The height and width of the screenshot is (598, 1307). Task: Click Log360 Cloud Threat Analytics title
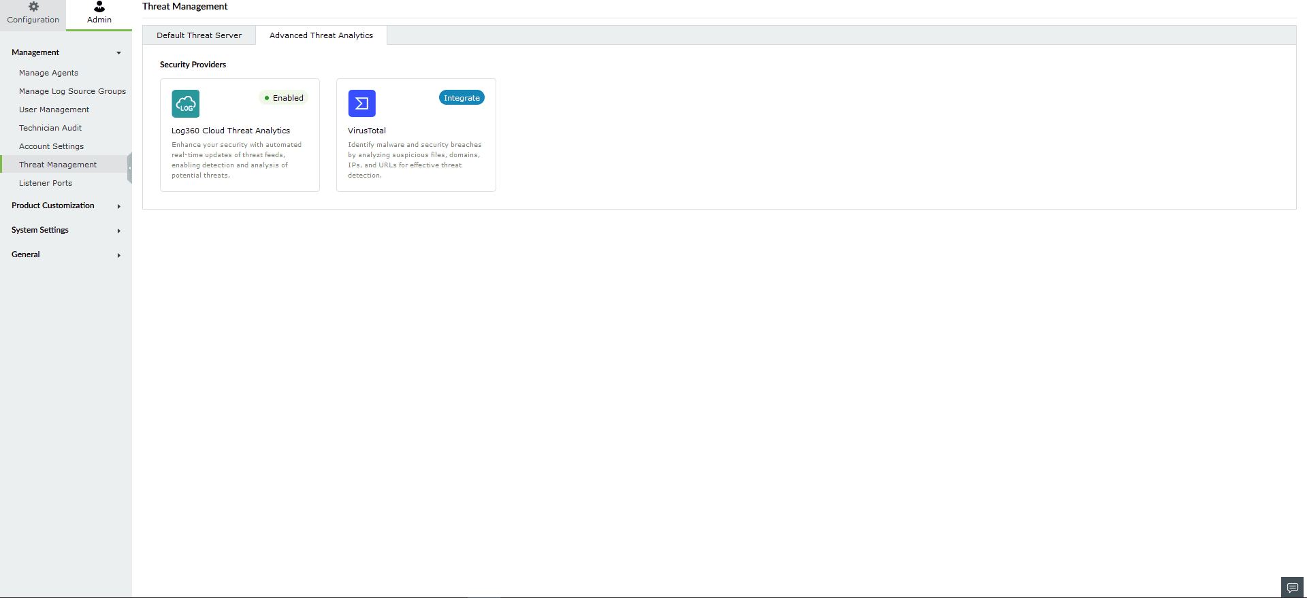click(x=231, y=131)
